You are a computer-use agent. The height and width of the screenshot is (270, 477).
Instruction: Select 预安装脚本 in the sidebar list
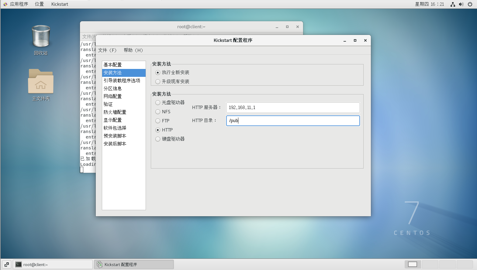[124, 136]
